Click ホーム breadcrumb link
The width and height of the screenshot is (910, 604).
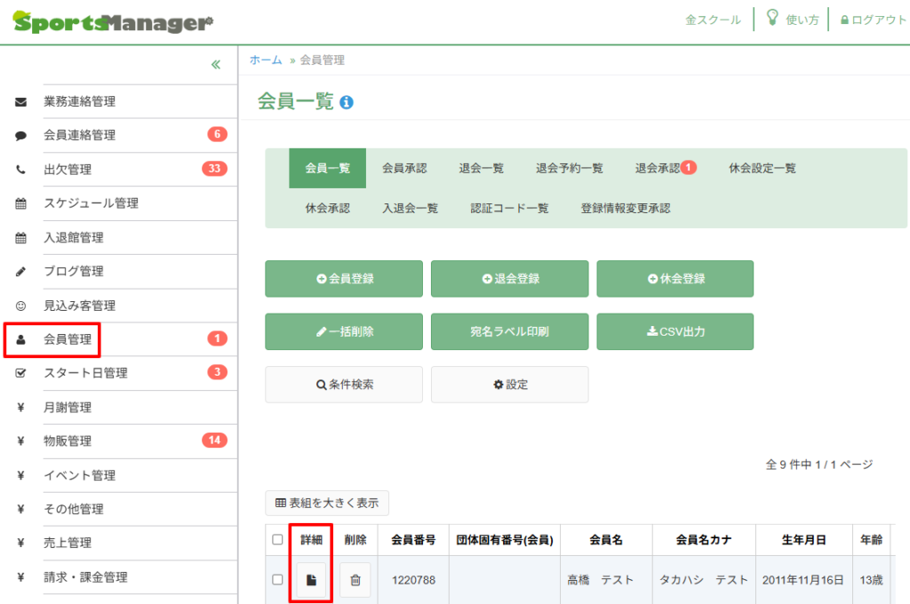[266, 60]
